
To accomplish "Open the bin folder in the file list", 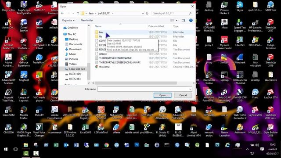I will (101, 32).
